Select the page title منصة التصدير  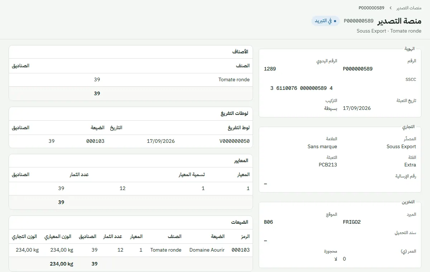[x=400, y=21]
